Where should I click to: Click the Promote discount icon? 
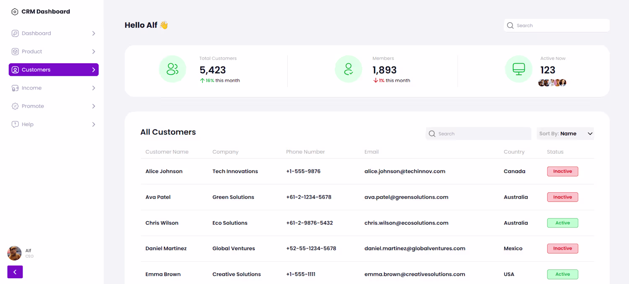point(15,106)
